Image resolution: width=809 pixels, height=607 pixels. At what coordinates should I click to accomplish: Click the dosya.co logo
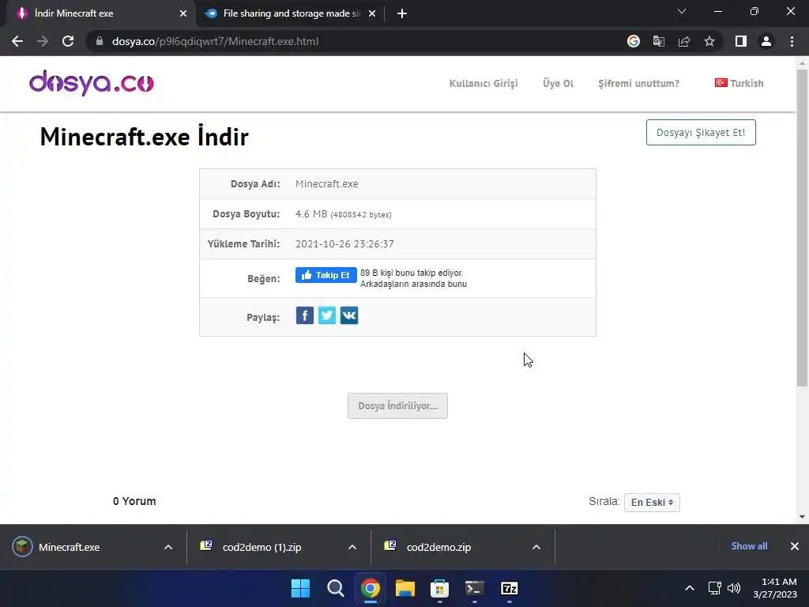point(92,83)
